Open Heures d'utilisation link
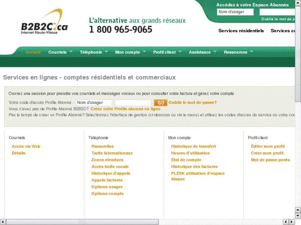 tap(190, 153)
